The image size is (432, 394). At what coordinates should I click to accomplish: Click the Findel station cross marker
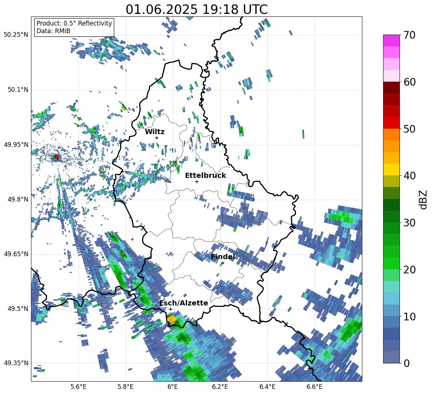click(x=223, y=263)
